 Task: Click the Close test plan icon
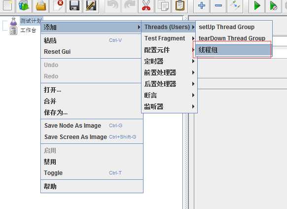(58, 5)
